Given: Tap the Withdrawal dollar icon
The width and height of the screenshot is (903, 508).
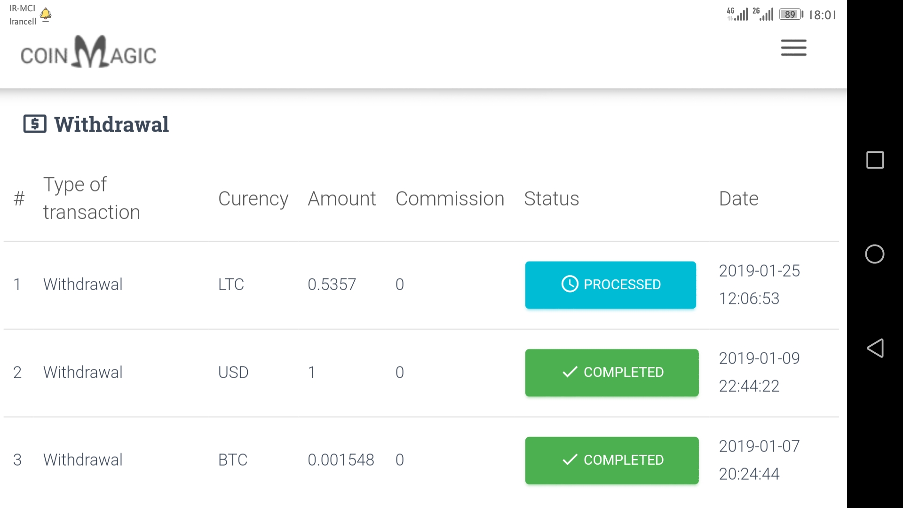Looking at the screenshot, I should click(35, 124).
